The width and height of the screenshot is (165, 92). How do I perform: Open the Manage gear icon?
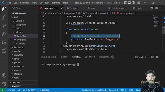tap(4, 84)
